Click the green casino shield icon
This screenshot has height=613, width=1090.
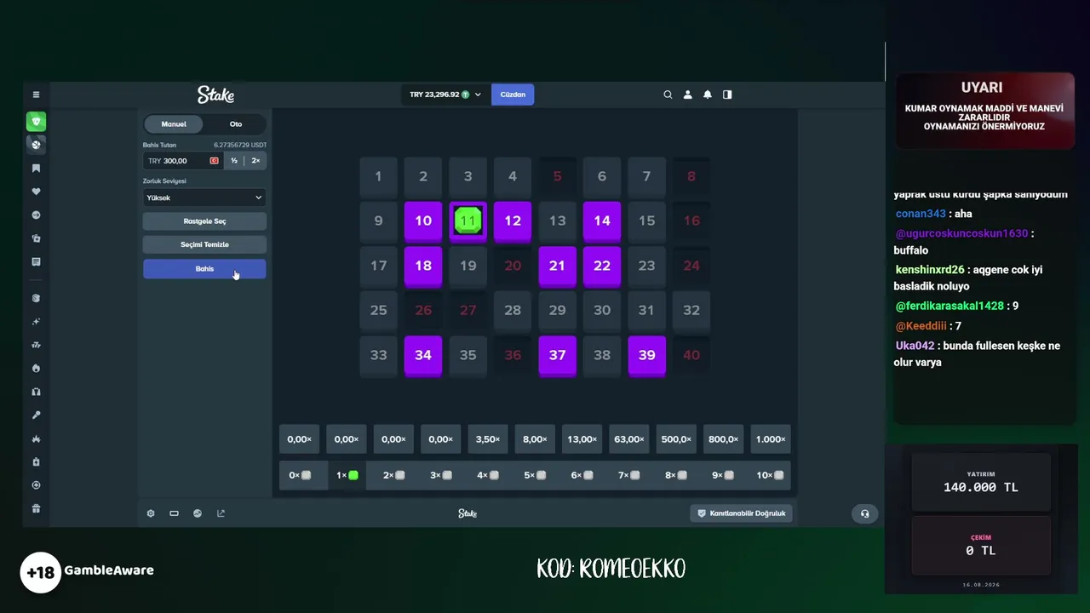pos(36,122)
